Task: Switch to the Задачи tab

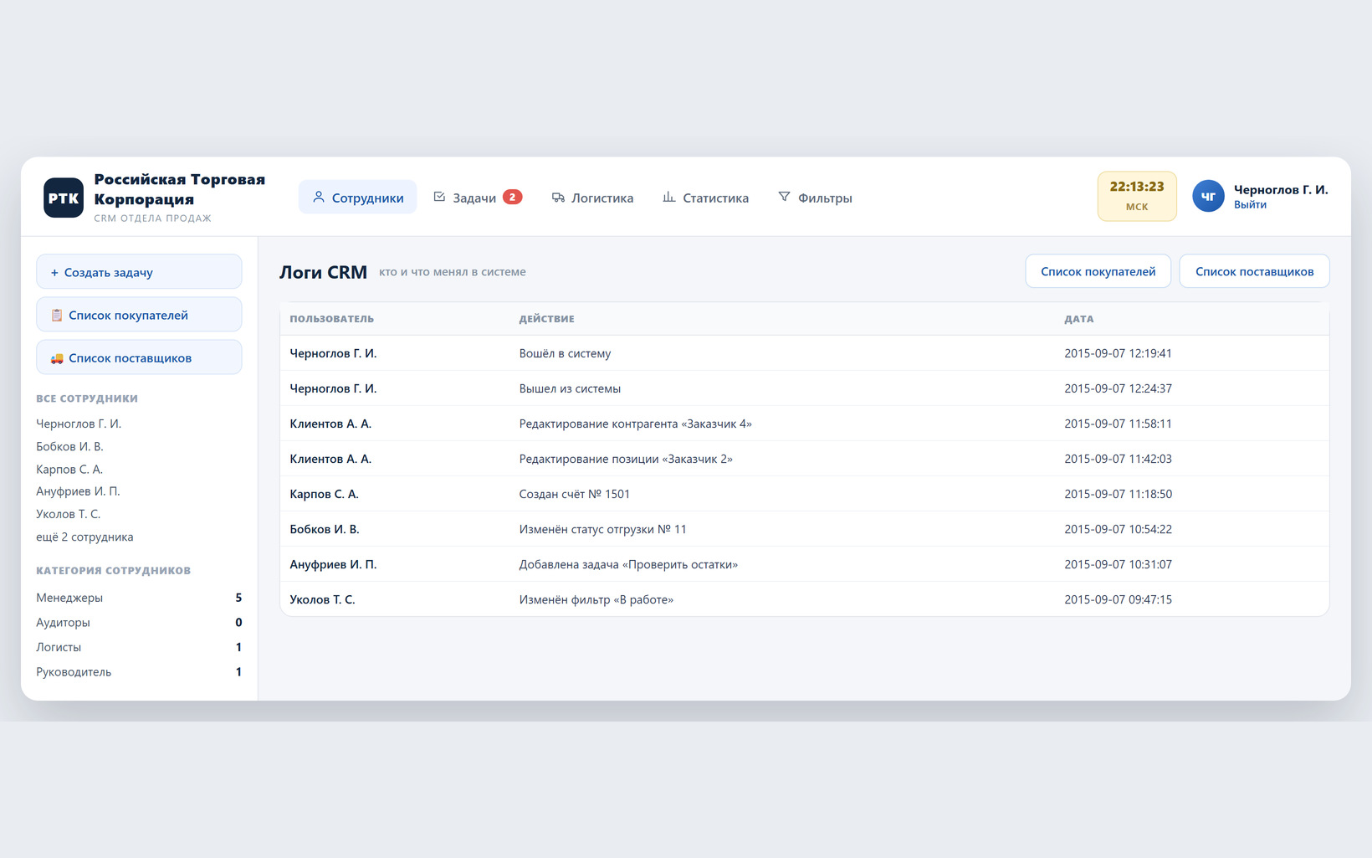Action: point(477,197)
